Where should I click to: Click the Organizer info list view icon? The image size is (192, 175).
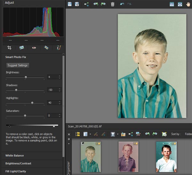coord(85,134)
